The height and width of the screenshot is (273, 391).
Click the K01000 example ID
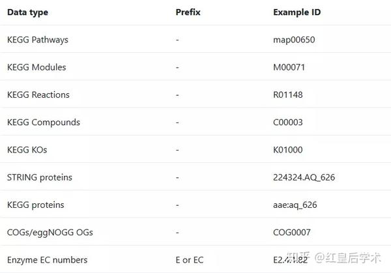point(288,150)
